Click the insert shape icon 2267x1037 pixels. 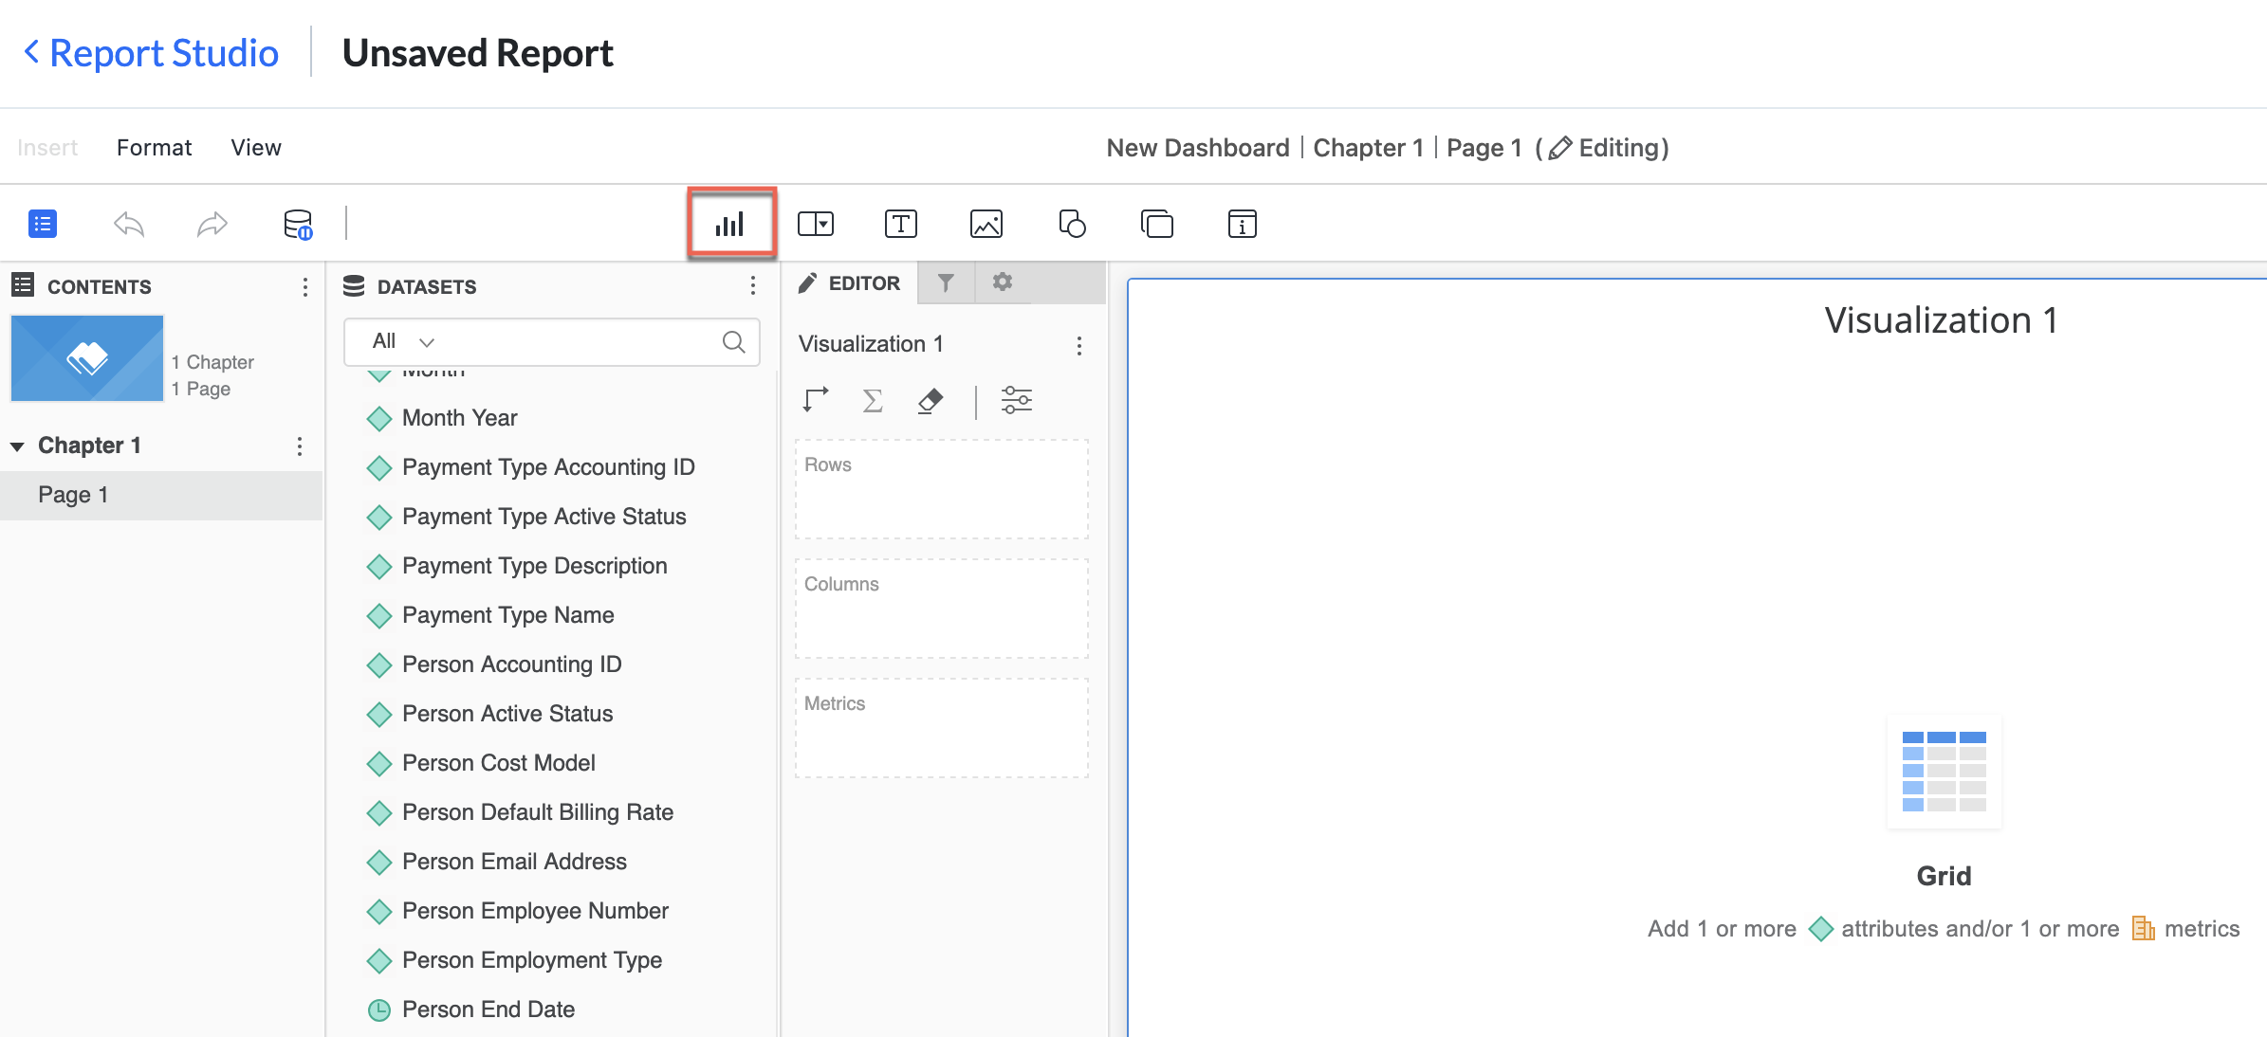(x=1071, y=225)
